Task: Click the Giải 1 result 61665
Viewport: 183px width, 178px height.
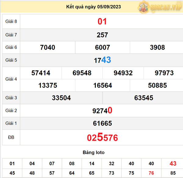Action: 102,123
